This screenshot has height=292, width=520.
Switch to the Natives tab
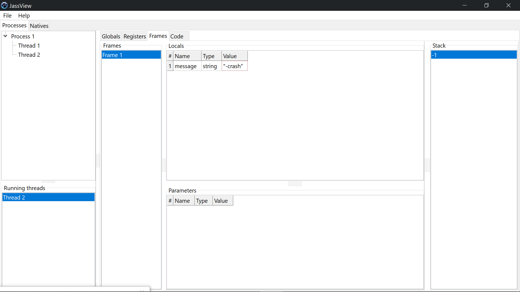click(x=39, y=26)
